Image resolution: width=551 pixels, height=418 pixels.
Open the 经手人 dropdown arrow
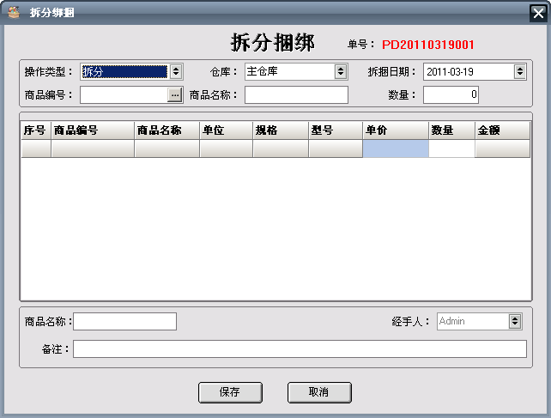click(515, 321)
